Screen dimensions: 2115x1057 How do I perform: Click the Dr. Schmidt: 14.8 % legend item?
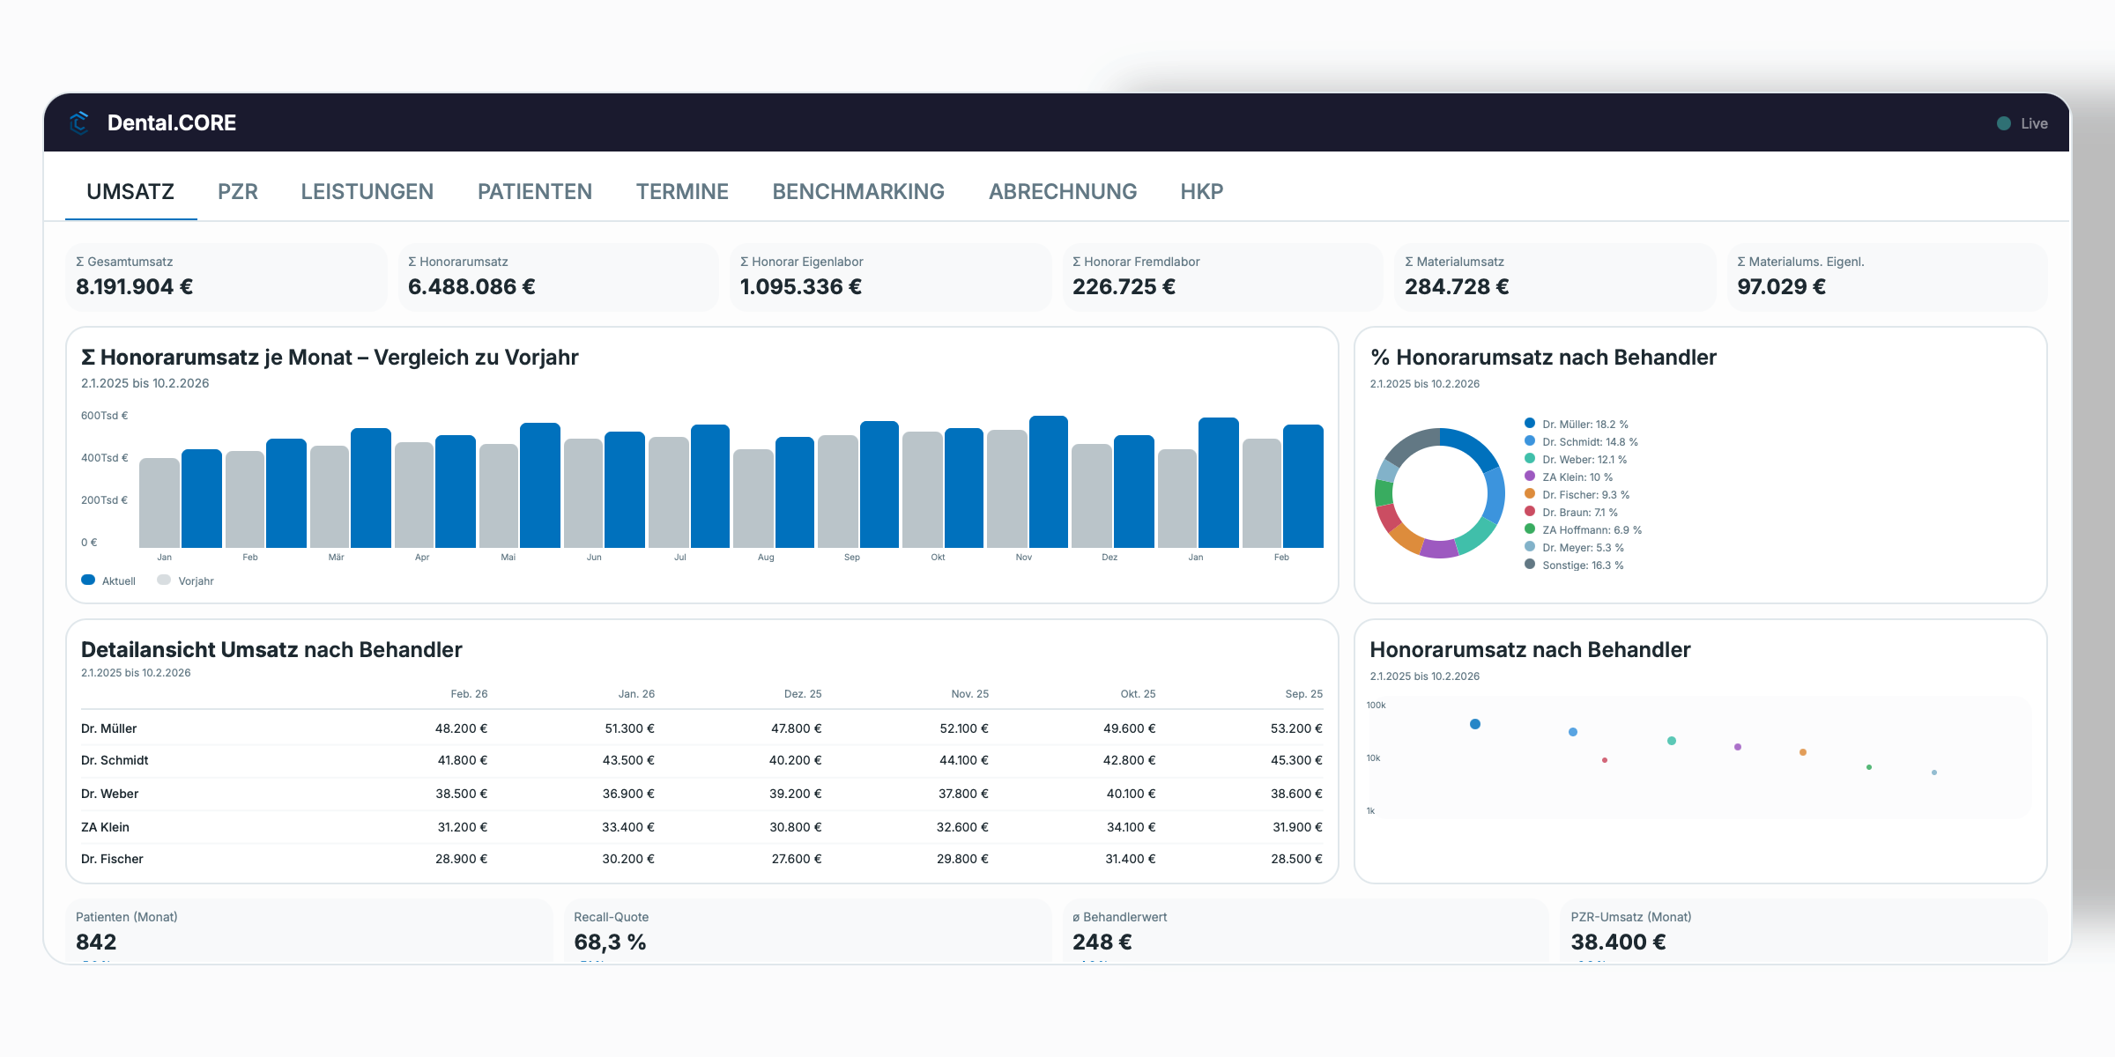[1581, 441]
